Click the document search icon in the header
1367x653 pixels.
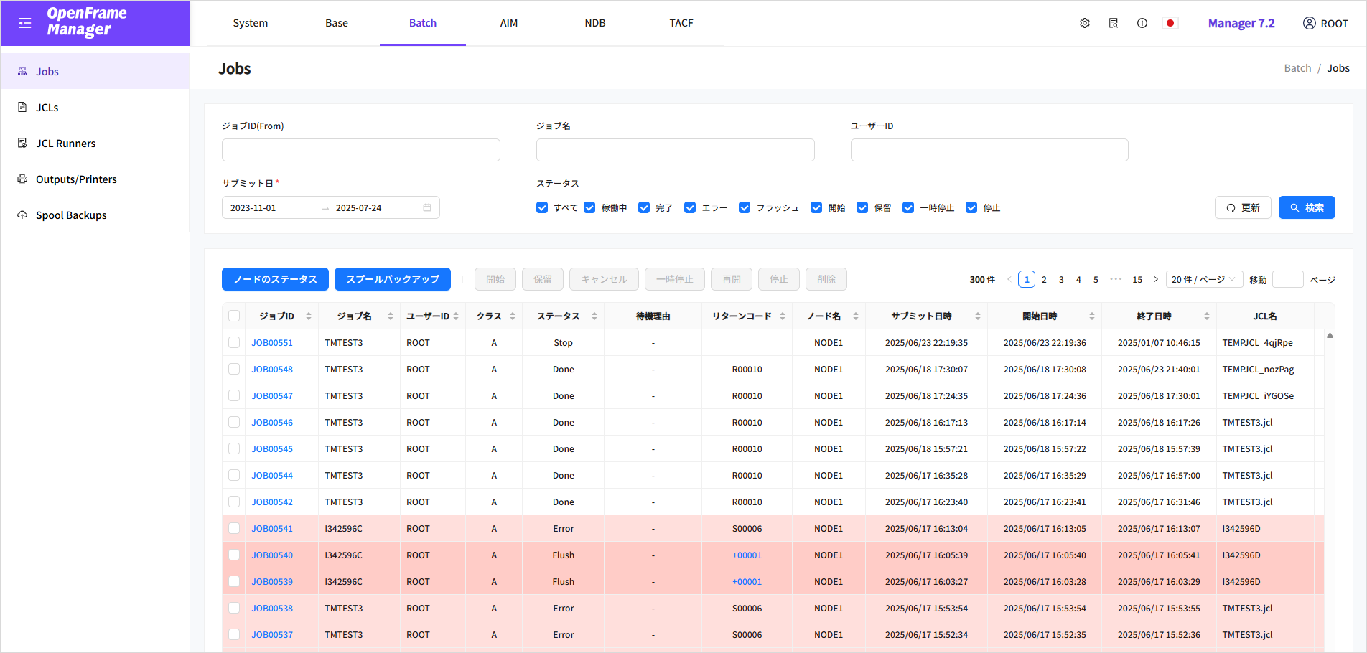tap(1113, 22)
